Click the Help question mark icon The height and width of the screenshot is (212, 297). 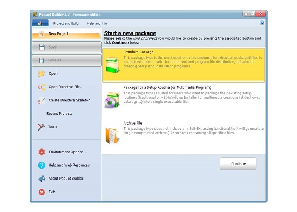(x=42, y=165)
